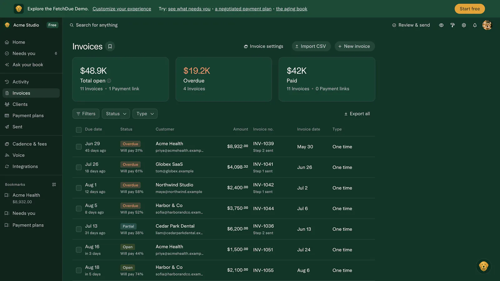
Task: Check the INV-1036 Cedar Park Dental checkbox
Action: coord(79,229)
